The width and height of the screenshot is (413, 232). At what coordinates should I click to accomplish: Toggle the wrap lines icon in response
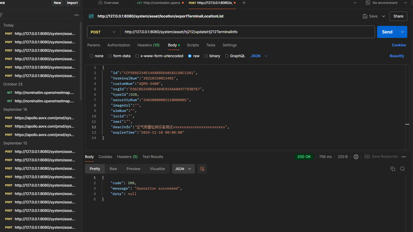point(202,169)
